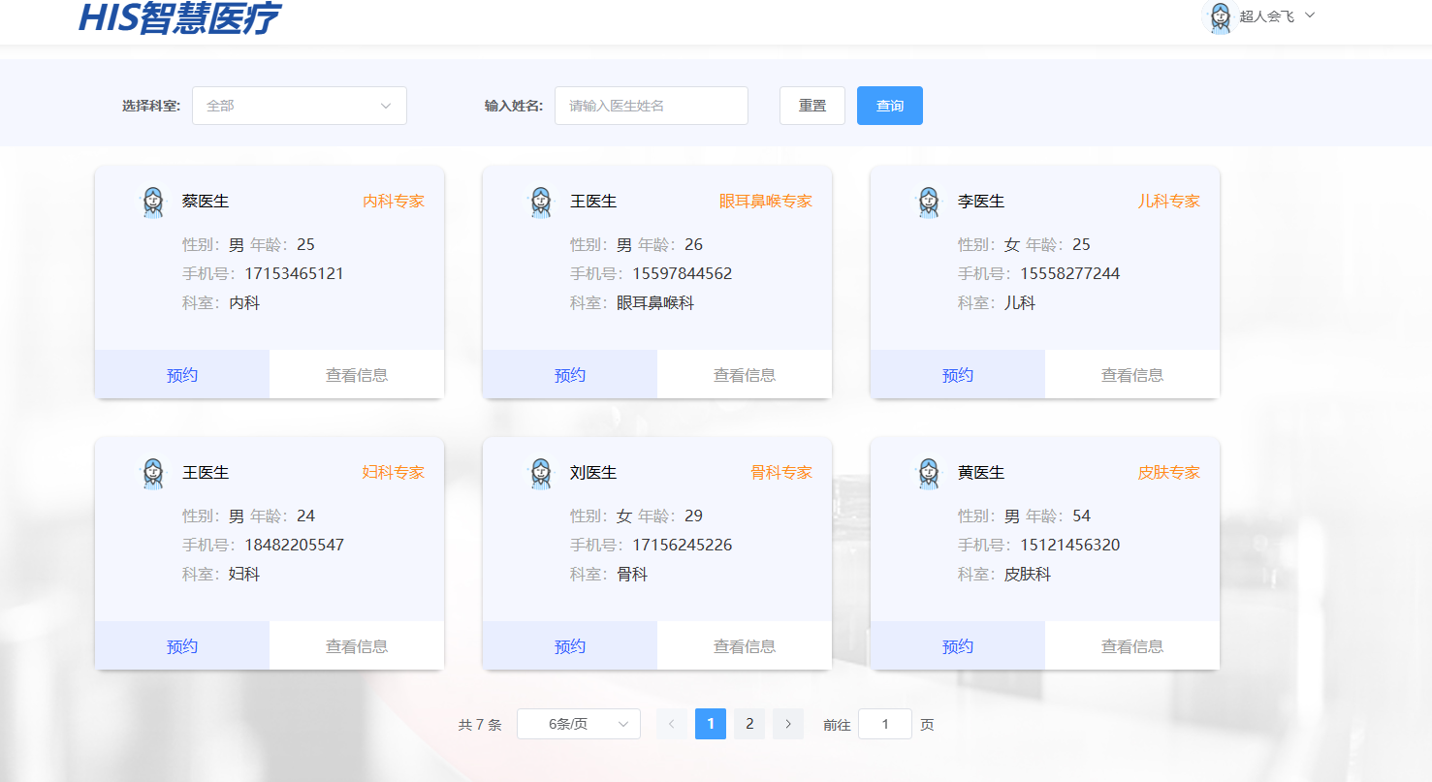
Task: Click 预约 for 刘医生
Action: click(570, 645)
